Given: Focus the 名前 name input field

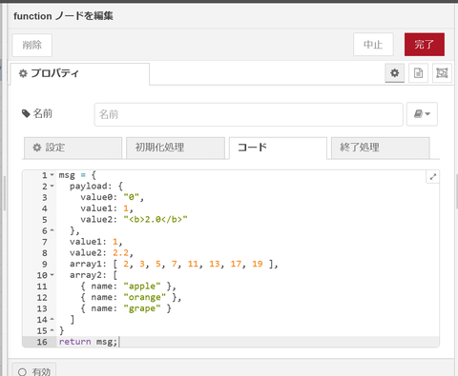Looking at the screenshot, I should tap(249, 114).
